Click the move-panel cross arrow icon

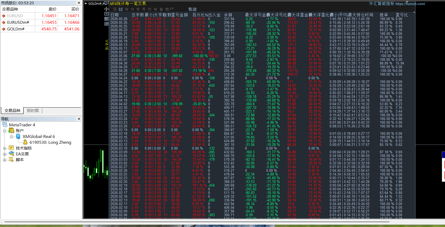[x=106, y=9]
